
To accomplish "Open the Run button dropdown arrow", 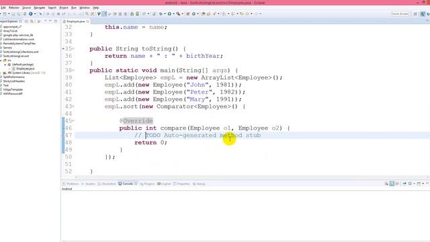I will click(173, 13).
